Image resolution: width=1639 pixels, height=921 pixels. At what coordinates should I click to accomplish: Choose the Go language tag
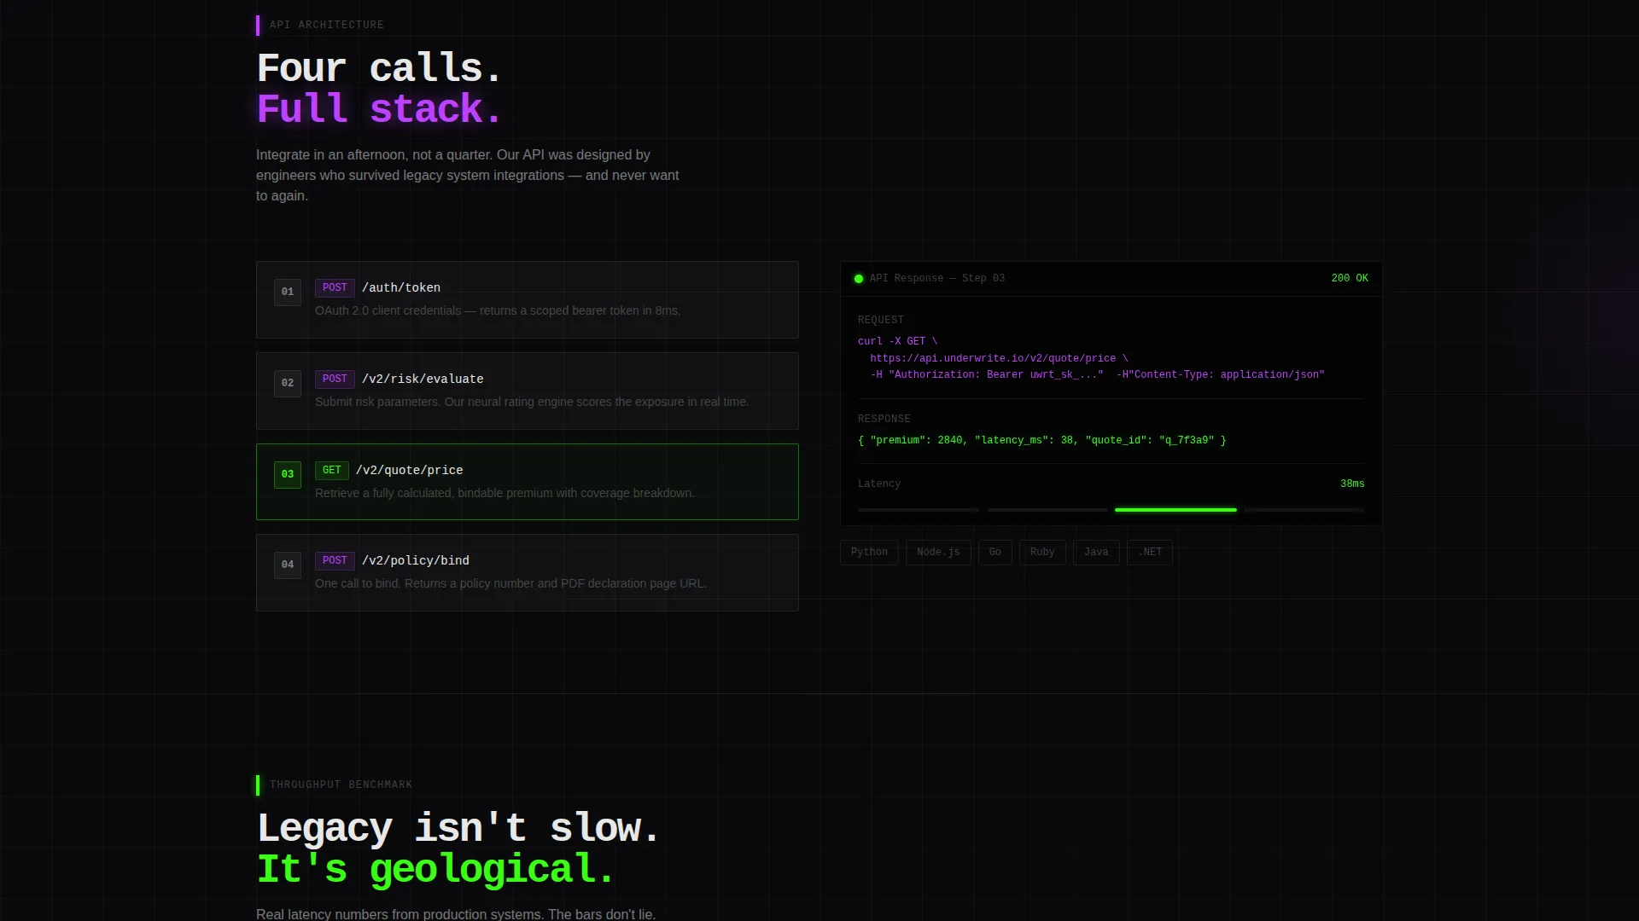(995, 553)
